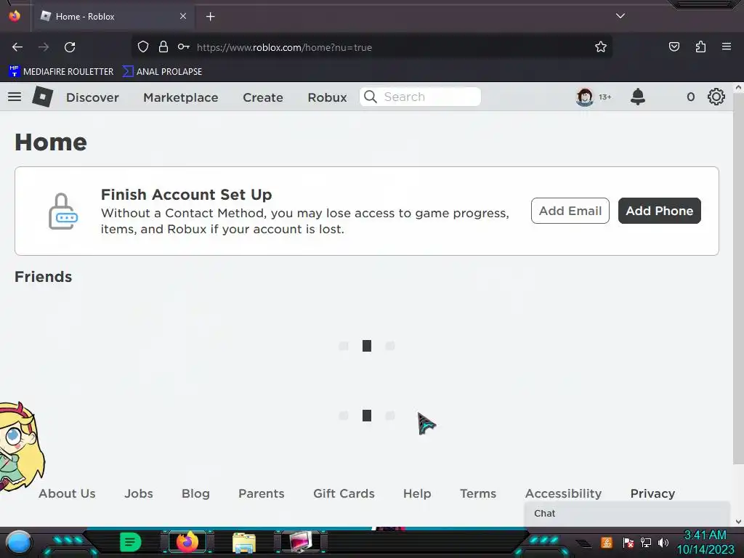Image resolution: width=744 pixels, height=558 pixels.
Task: Reload the page
Action: [70, 47]
